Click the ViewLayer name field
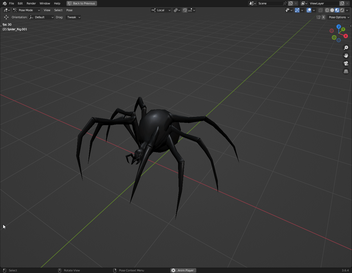The image size is (352, 273). tap(324, 3)
